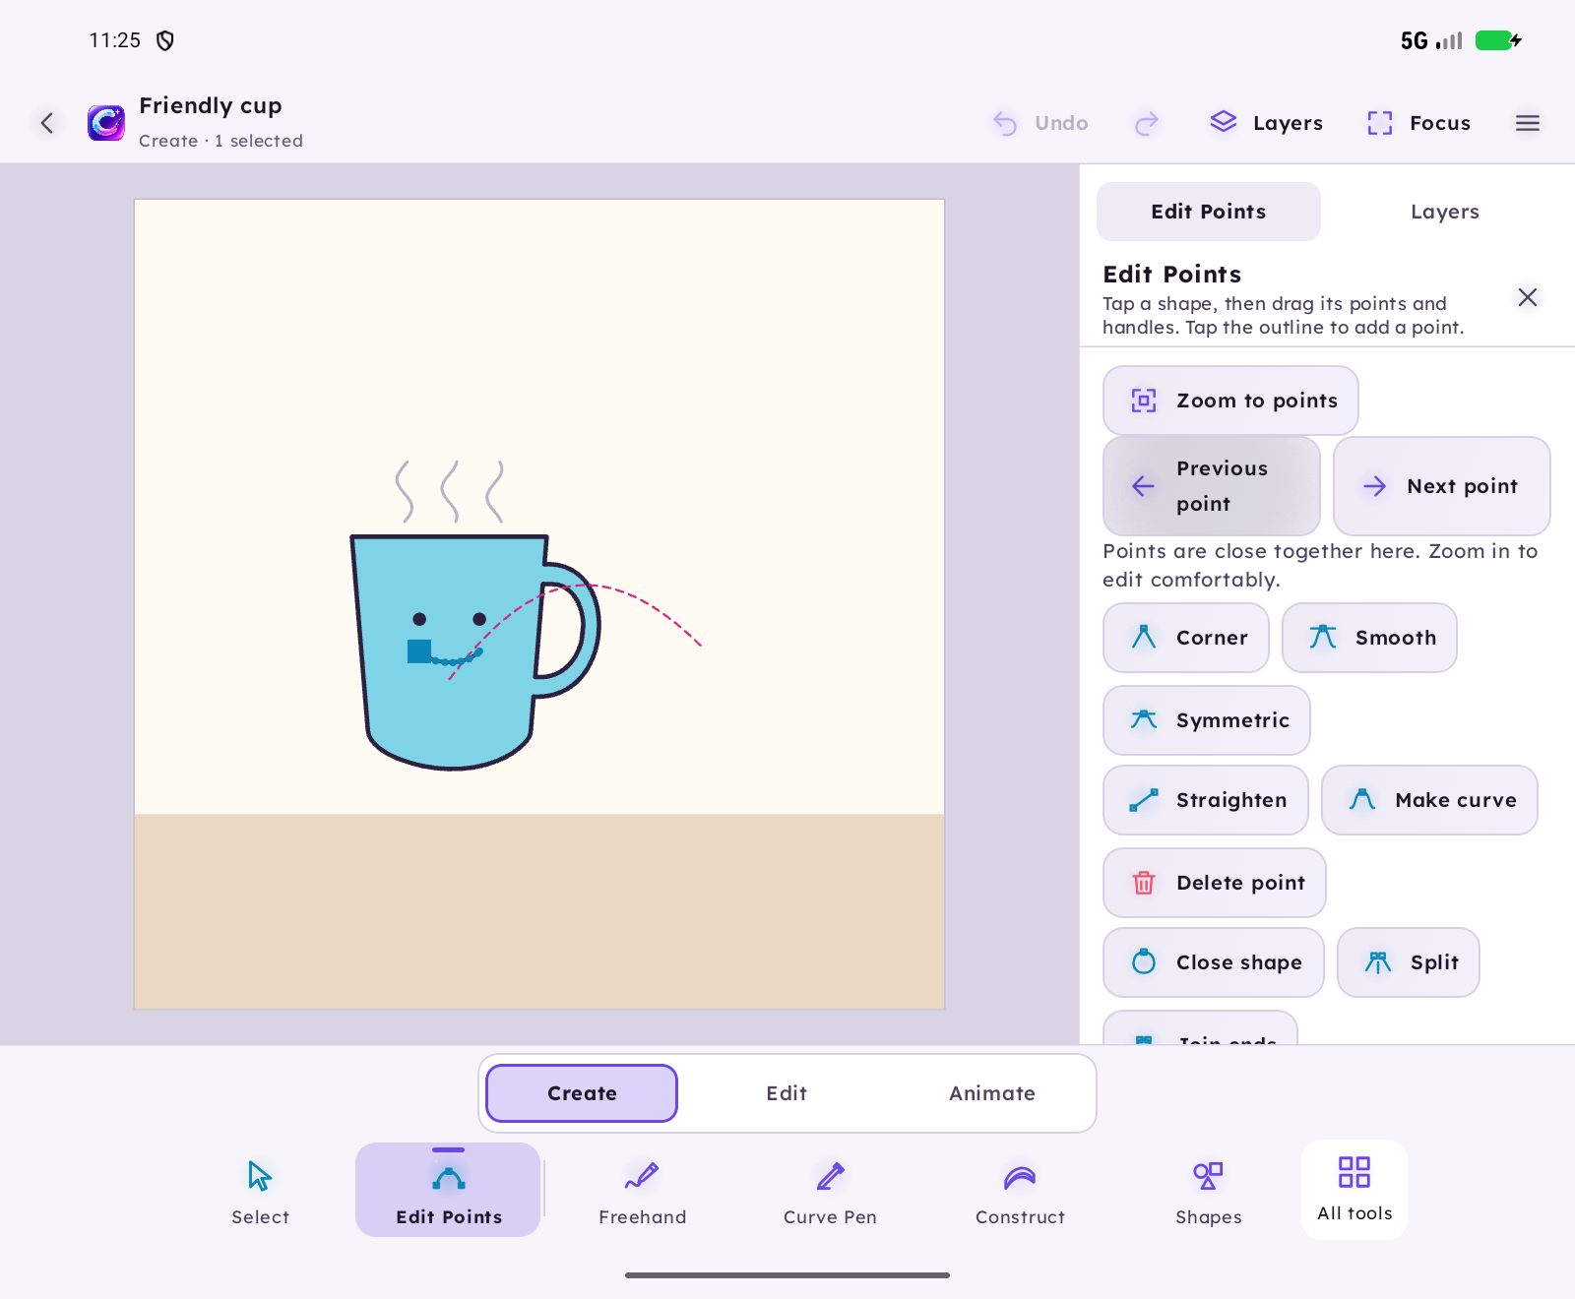Screen dimensions: 1575x1299
Task: Jump to Next point
Action: pyautogui.click(x=1442, y=486)
